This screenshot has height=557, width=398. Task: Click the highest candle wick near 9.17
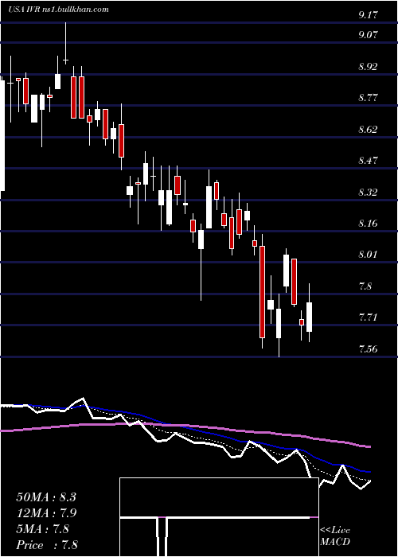tap(65, 43)
